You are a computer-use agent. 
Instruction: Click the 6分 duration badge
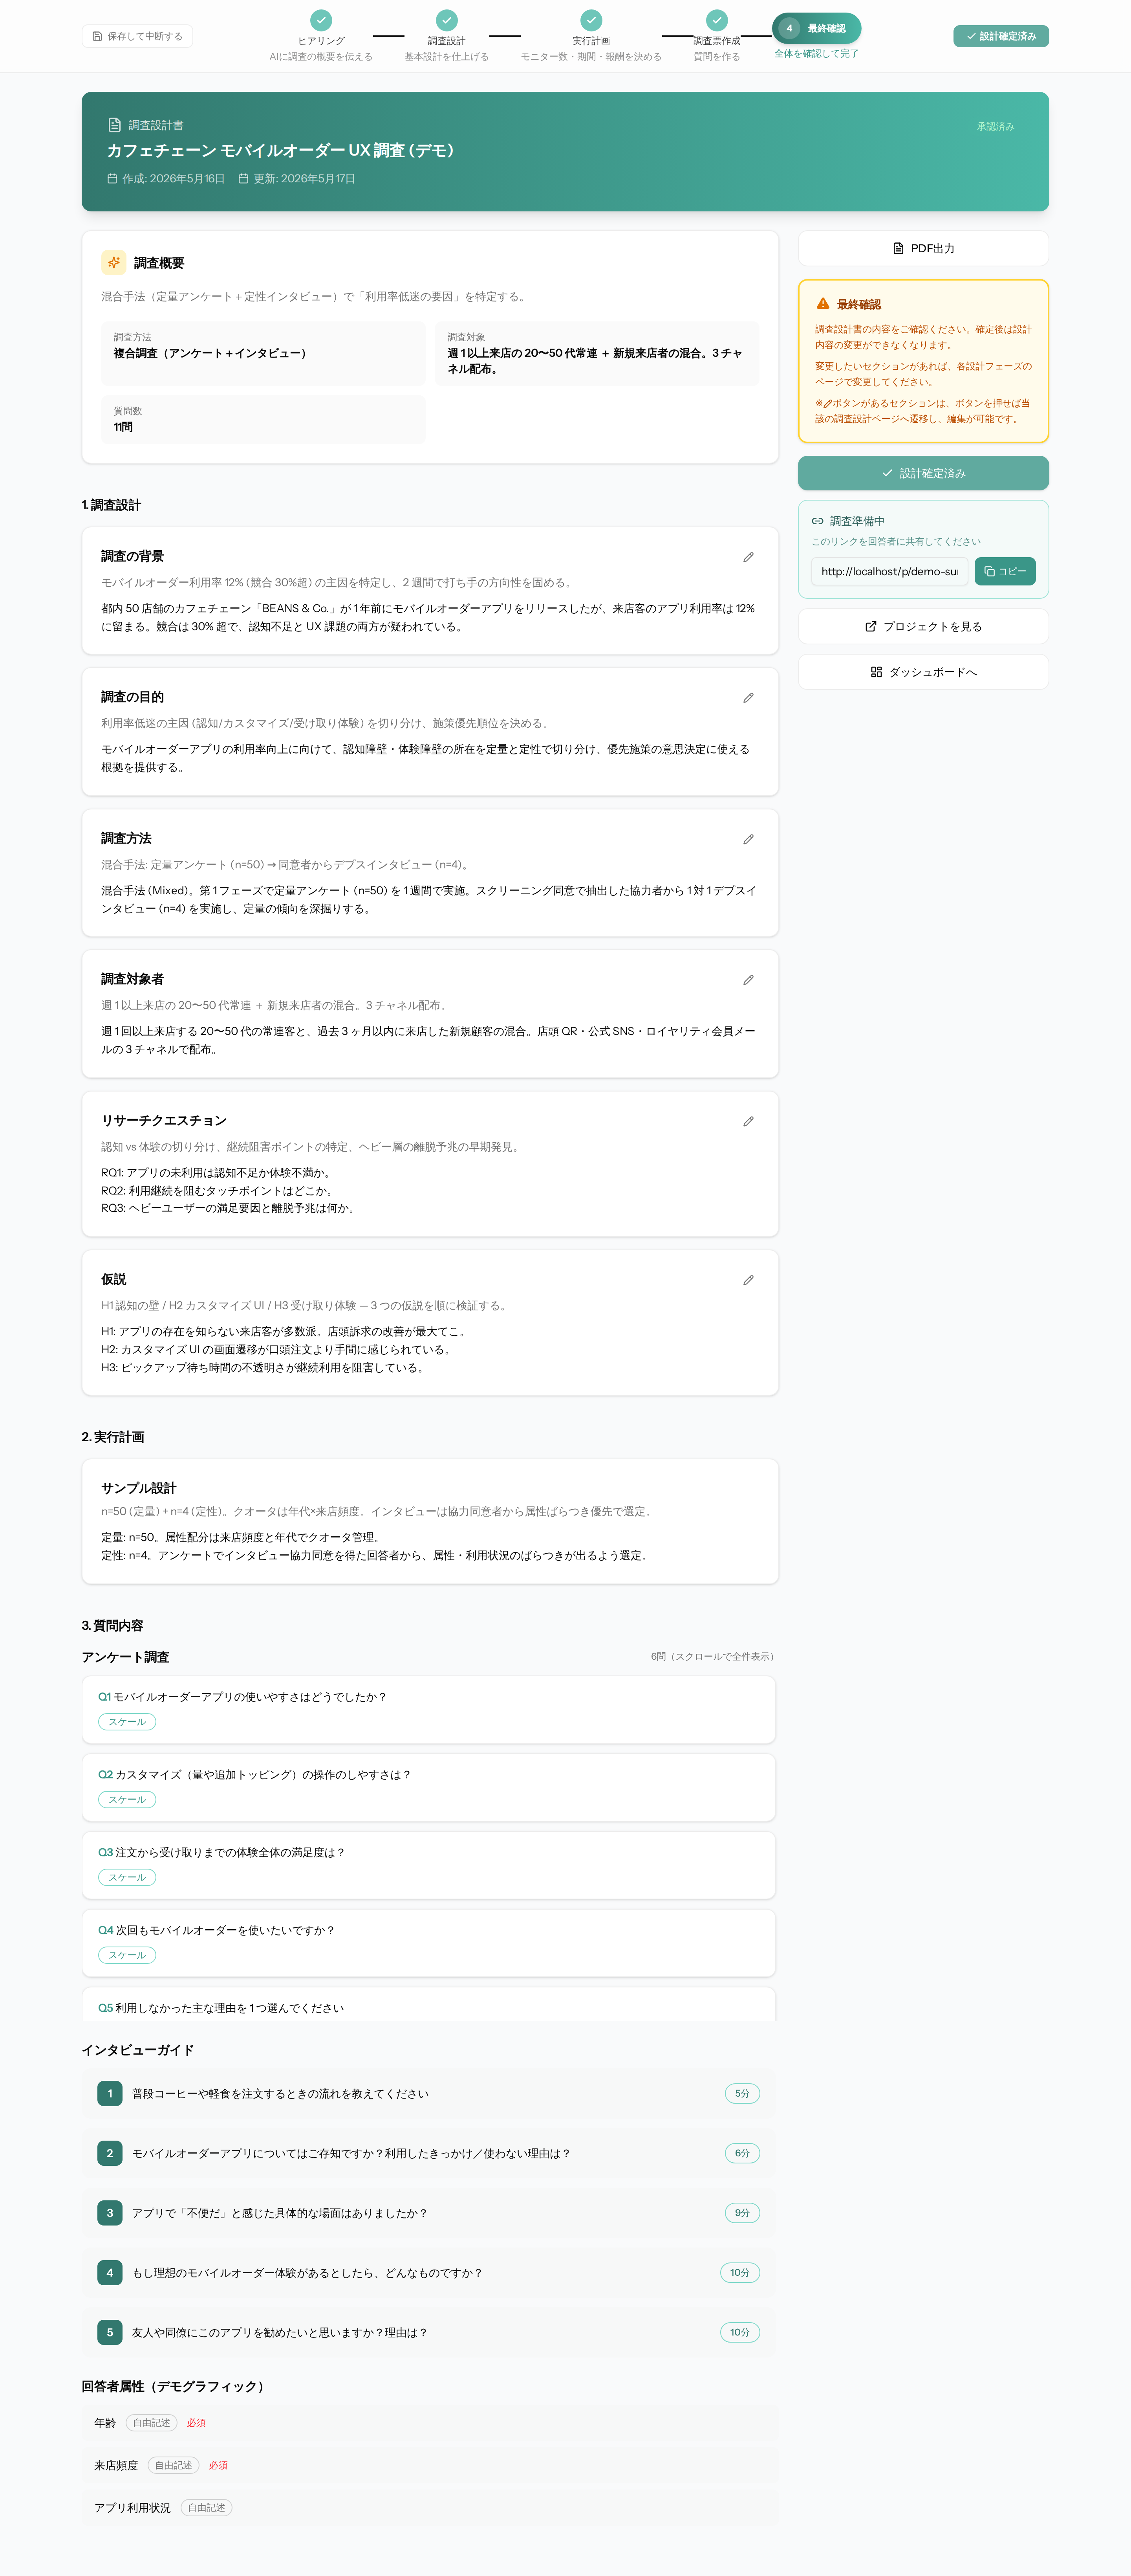tap(742, 2153)
